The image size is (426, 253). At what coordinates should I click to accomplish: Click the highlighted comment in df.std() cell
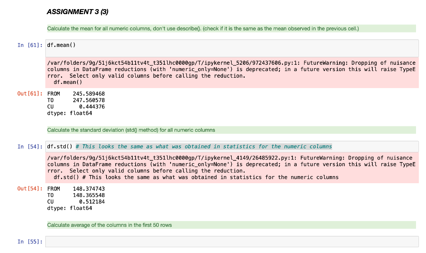204,147
